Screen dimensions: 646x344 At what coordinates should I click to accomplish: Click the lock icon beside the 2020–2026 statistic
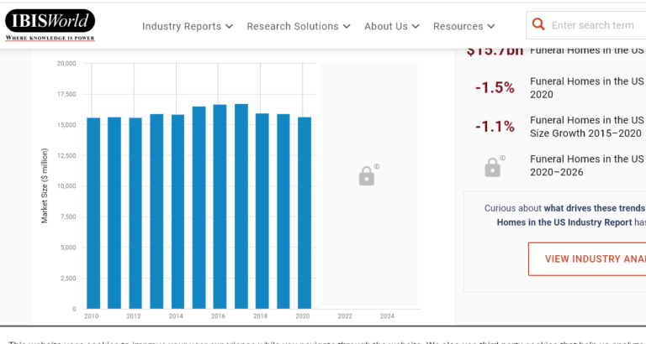click(492, 168)
